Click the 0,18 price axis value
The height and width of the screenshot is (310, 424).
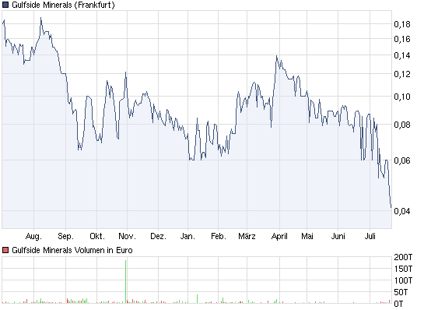click(402, 24)
